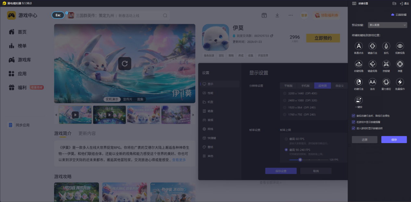The image size is (411, 202).
Task: Select the 一键宏 macro icon
Action: [359, 100]
